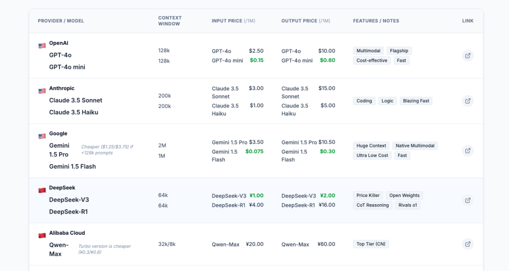Select the Coding tag
This screenshot has height=271, width=509.
[x=364, y=101]
